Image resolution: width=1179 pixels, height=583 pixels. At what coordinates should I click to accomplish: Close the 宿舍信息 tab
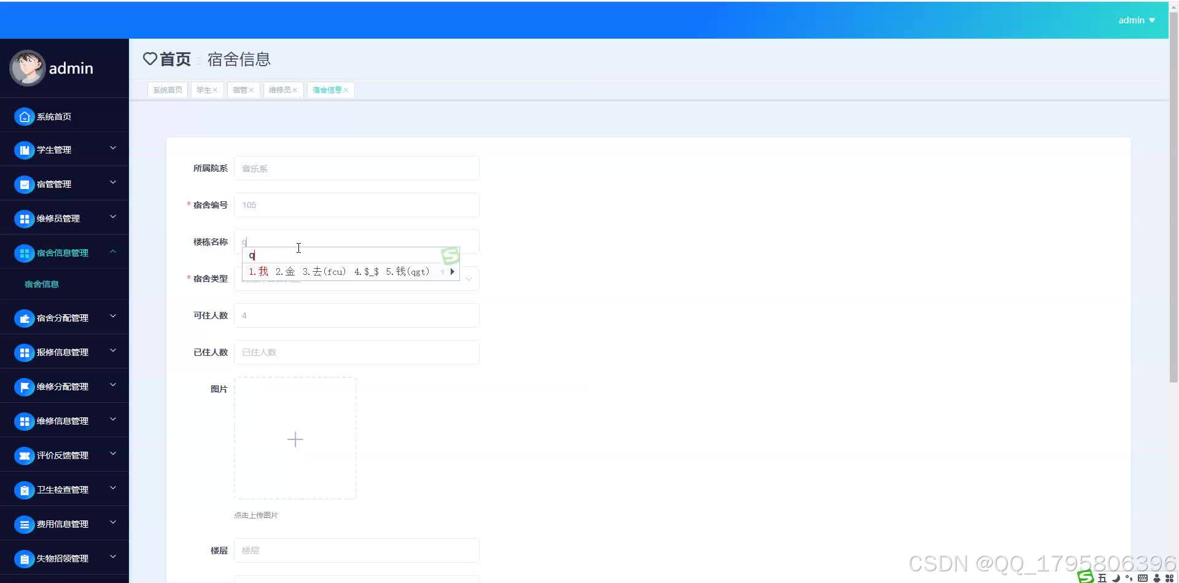pos(346,90)
